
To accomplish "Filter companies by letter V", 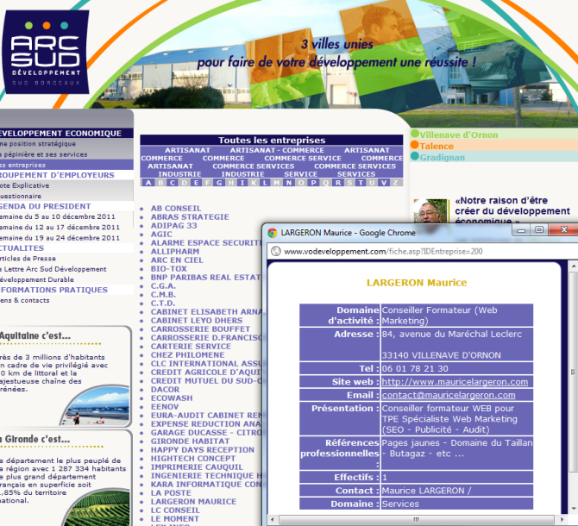I will pyautogui.click(x=384, y=183).
